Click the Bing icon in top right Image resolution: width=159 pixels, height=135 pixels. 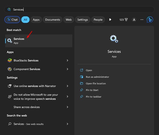point(150,20)
